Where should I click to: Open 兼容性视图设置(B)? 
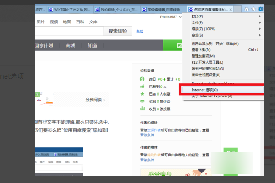click(223, 75)
